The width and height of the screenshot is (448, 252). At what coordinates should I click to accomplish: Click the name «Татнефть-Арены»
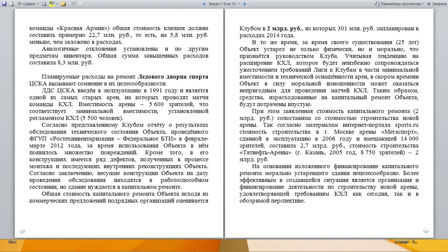tap(266, 153)
